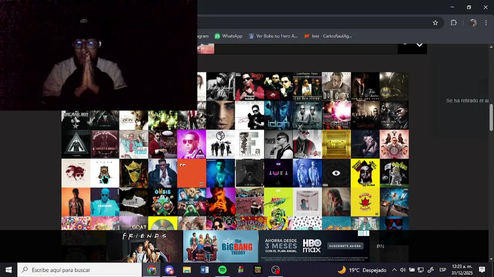Open the WhatsApp bookmark
494x277 pixels.
coord(229,36)
